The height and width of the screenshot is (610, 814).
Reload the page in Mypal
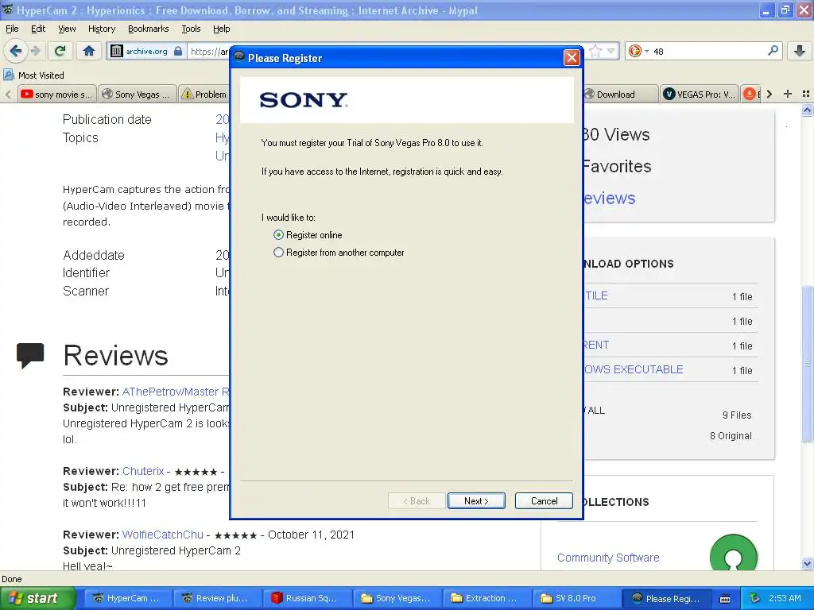pos(60,51)
